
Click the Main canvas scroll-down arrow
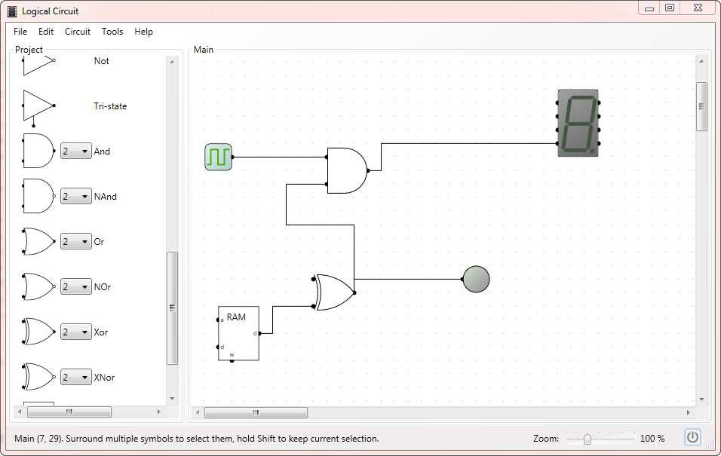tap(701, 399)
